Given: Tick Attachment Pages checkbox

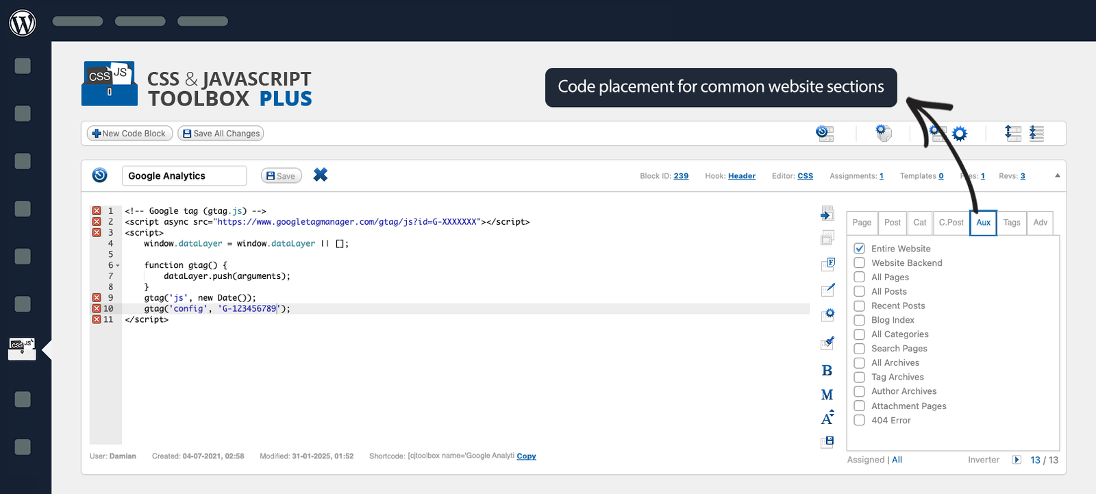Looking at the screenshot, I should click(859, 406).
